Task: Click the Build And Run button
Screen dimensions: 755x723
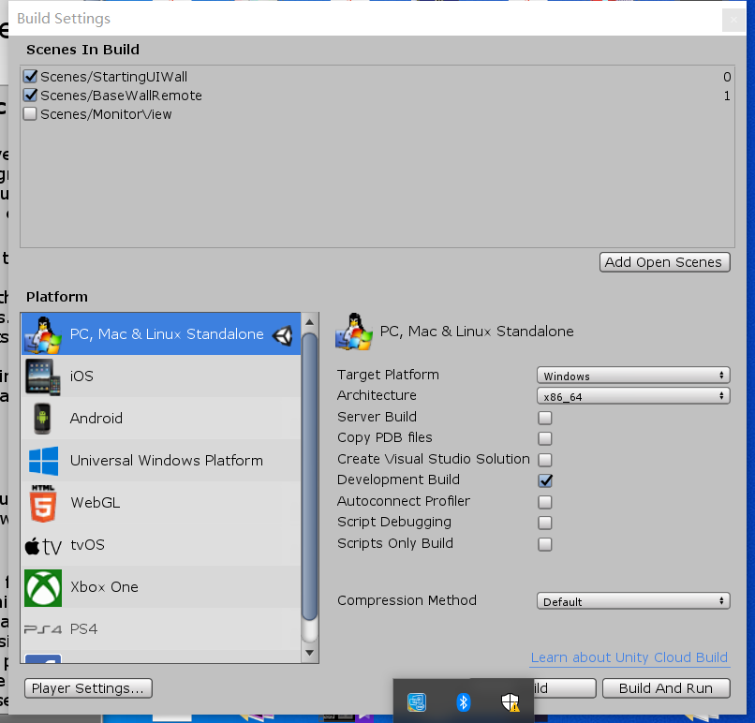Action: (x=666, y=688)
